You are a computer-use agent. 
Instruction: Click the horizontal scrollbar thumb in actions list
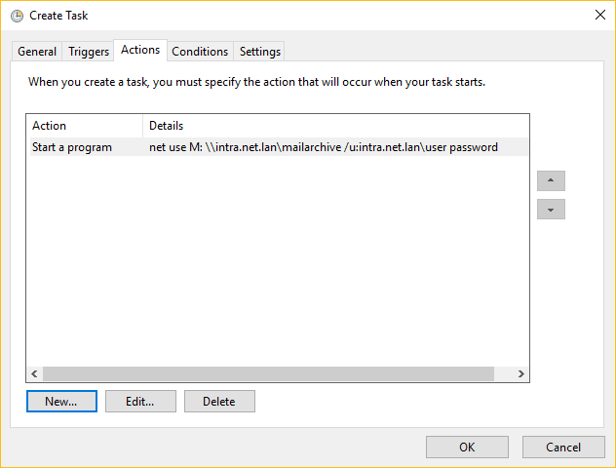point(268,373)
